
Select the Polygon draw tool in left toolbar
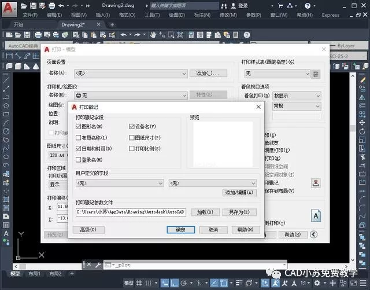[x=6, y=106]
